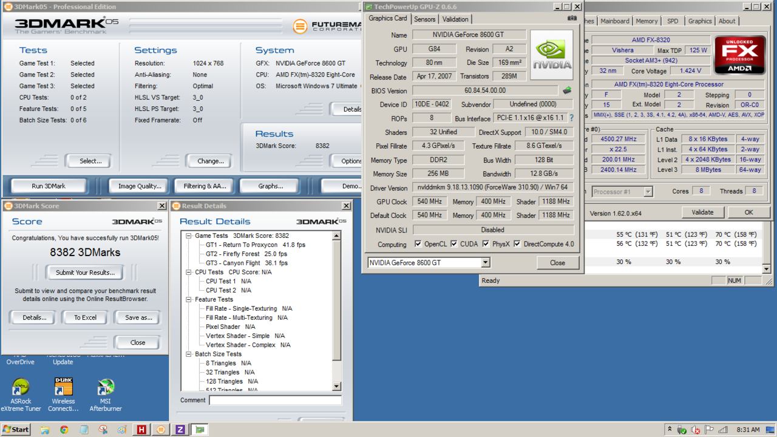The width and height of the screenshot is (777, 437).
Task: Switch to CPU-Z purple taskbar icon
Action: click(x=180, y=430)
